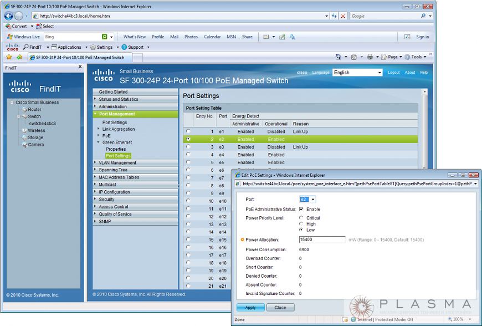Select radio button for entry 1 port e1
This screenshot has width=482, height=326.
pyautogui.click(x=188, y=131)
